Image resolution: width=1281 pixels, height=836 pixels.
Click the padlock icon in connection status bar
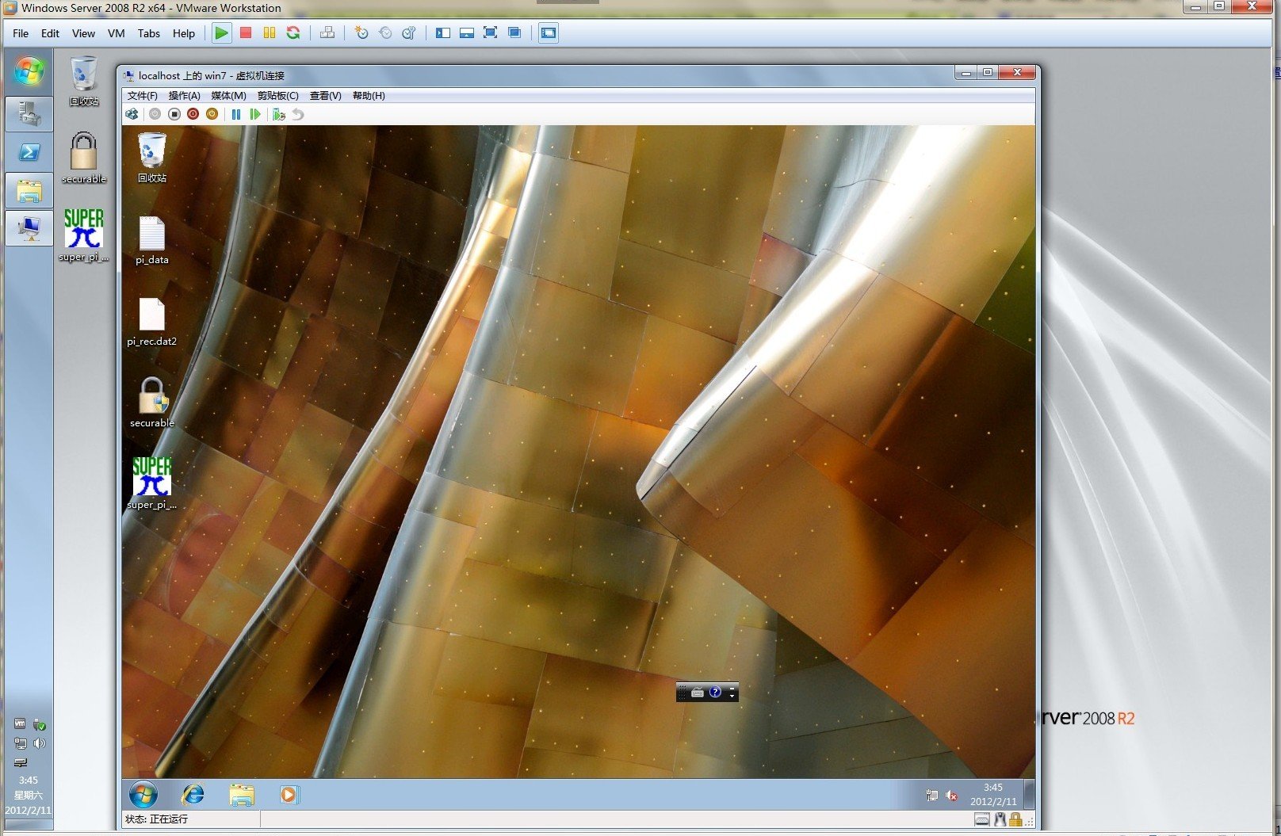coord(1015,819)
